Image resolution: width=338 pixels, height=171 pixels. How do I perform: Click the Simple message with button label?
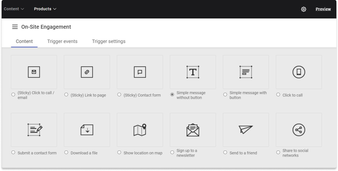(248, 95)
